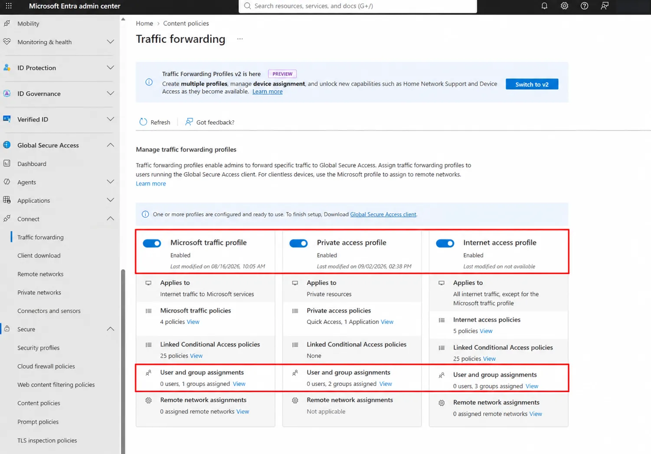This screenshot has width=651, height=454.
Task: Open the more options ellipsis beside Traffic forwarding
Action: 240,39
